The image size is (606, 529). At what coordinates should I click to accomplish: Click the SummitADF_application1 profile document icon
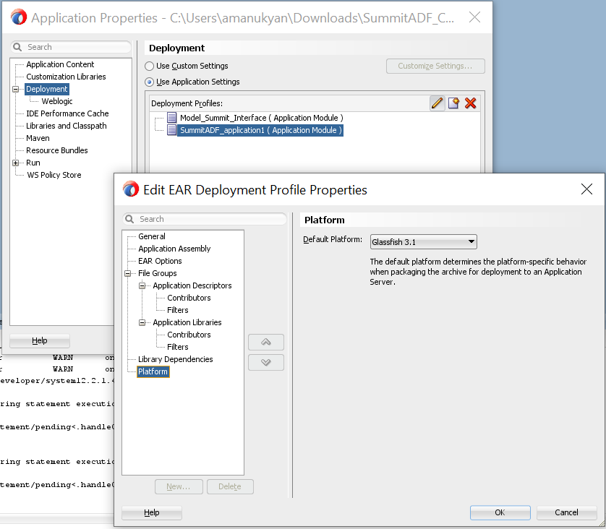click(172, 130)
